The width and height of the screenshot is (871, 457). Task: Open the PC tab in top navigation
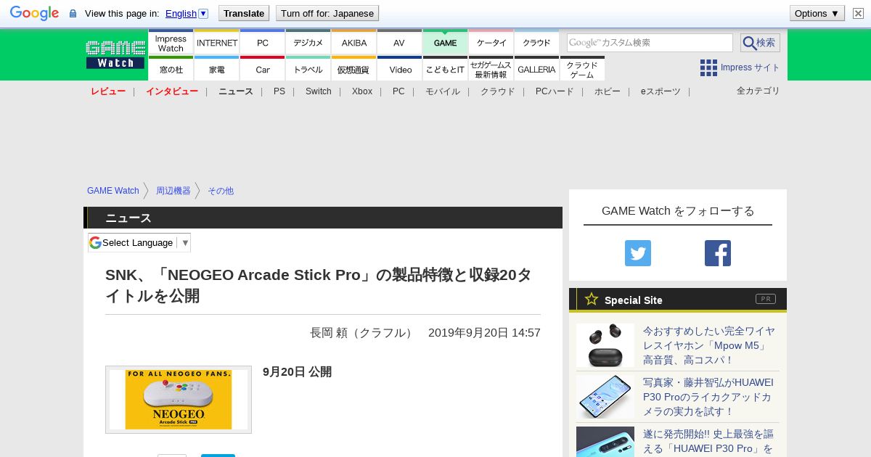263,44
